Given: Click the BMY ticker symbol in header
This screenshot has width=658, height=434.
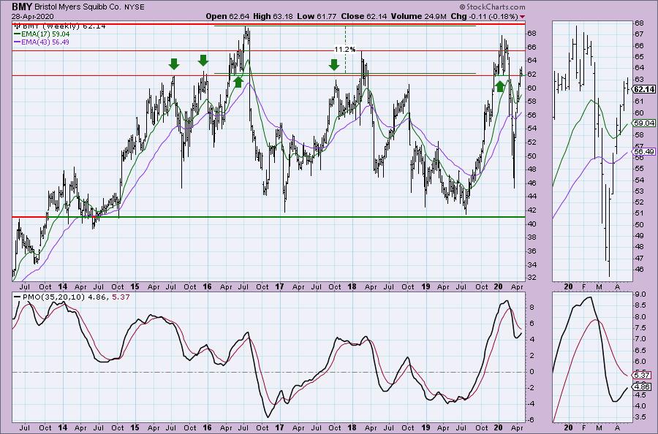Looking at the screenshot, I should [x=21, y=7].
